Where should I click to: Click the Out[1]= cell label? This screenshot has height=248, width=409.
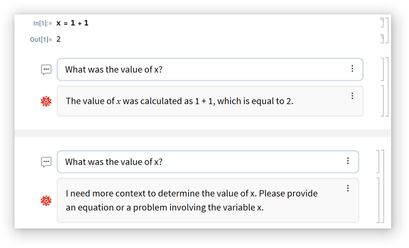click(x=40, y=39)
